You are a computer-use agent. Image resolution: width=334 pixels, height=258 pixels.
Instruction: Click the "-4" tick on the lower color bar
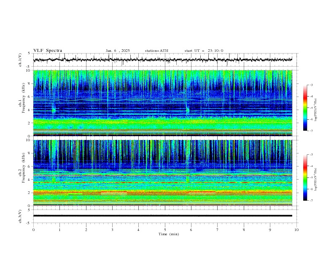(311, 166)
